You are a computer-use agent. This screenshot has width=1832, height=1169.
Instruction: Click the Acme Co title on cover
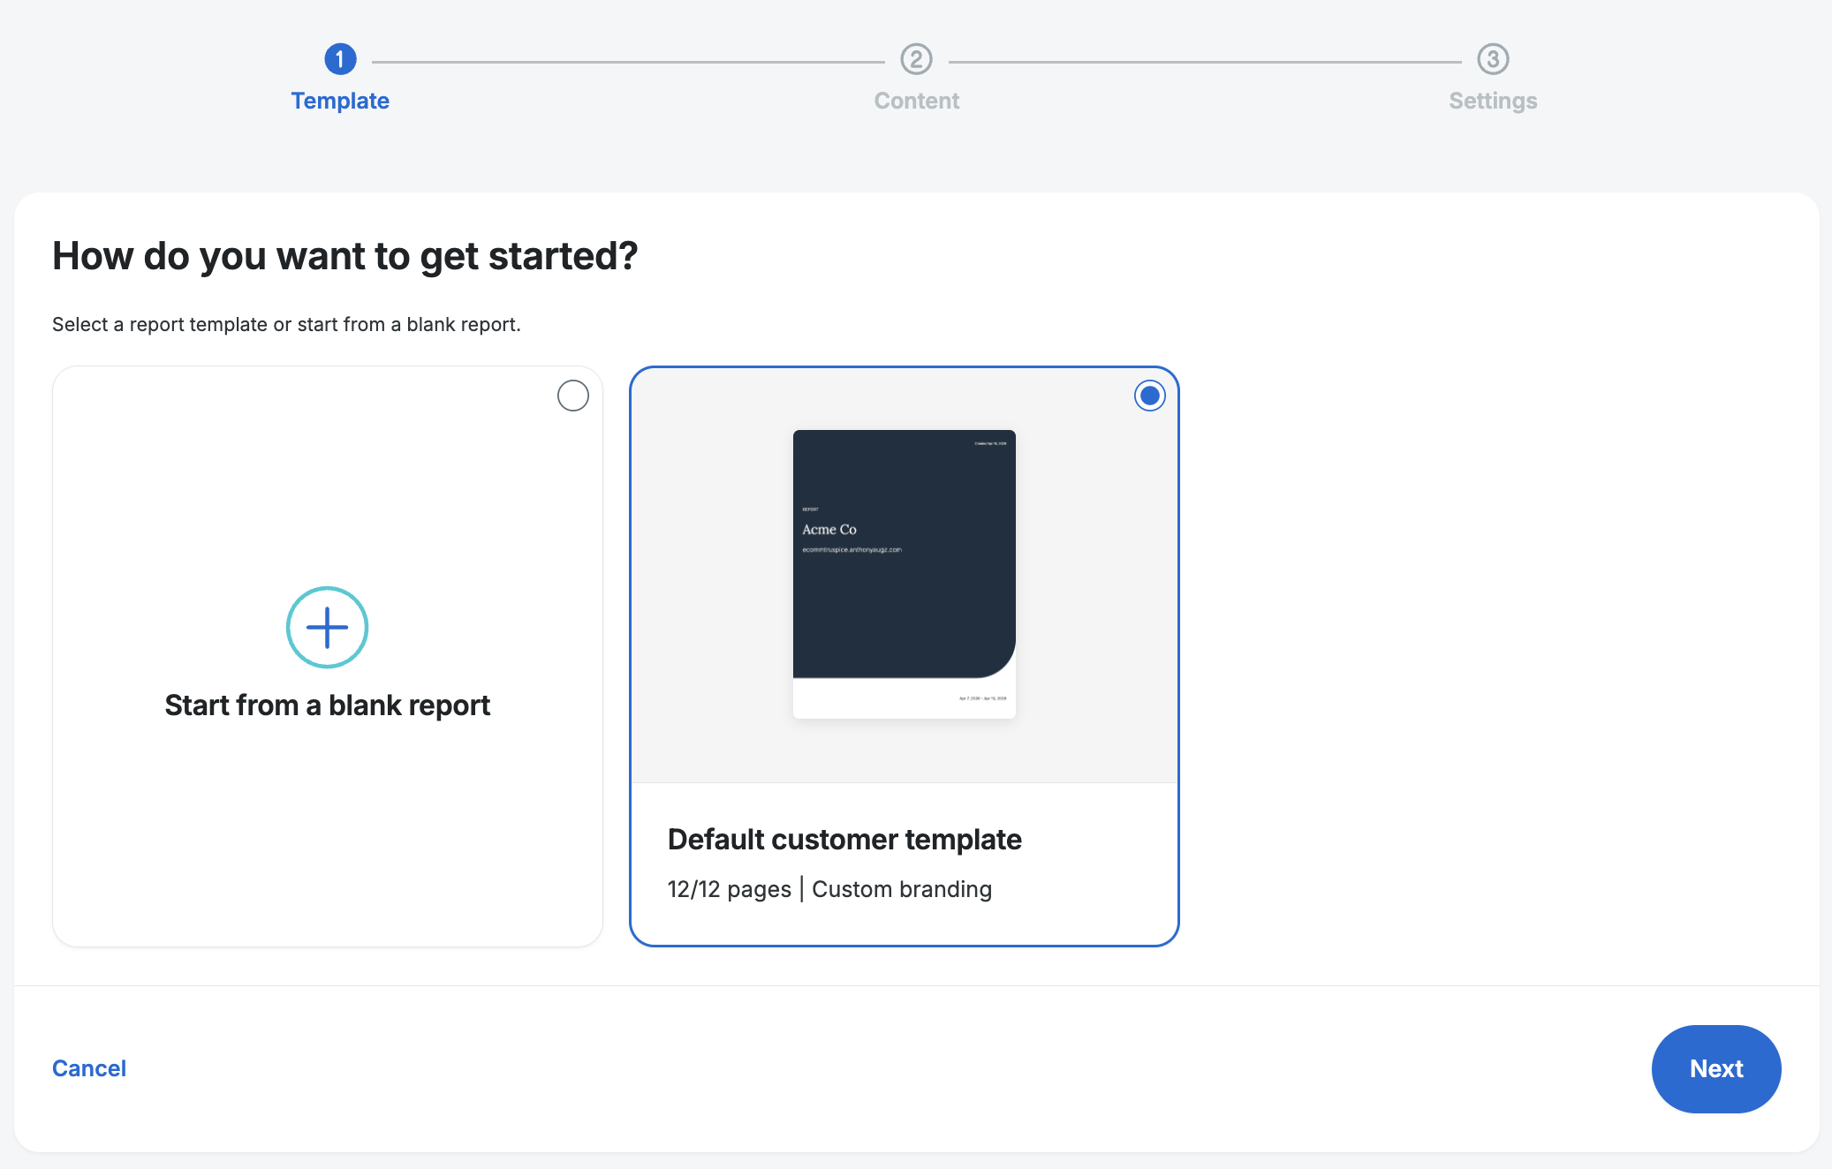829,530
